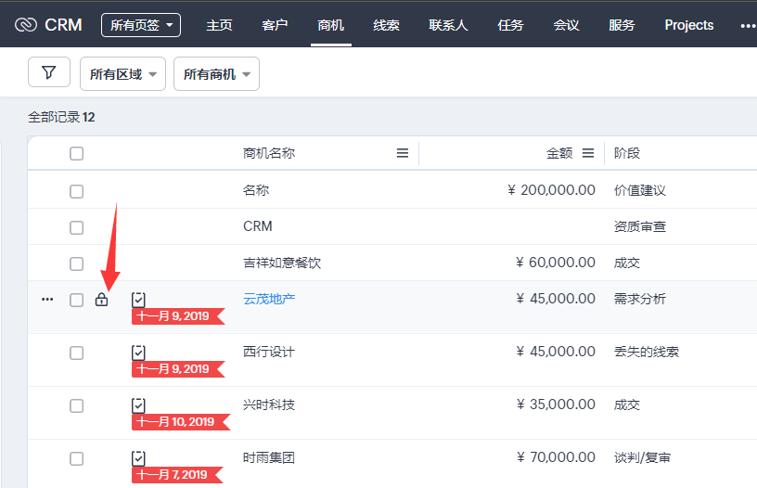Click the task icon in 云茂地产 row
Viewport: 757px width, 488px height.
(138, 299)
